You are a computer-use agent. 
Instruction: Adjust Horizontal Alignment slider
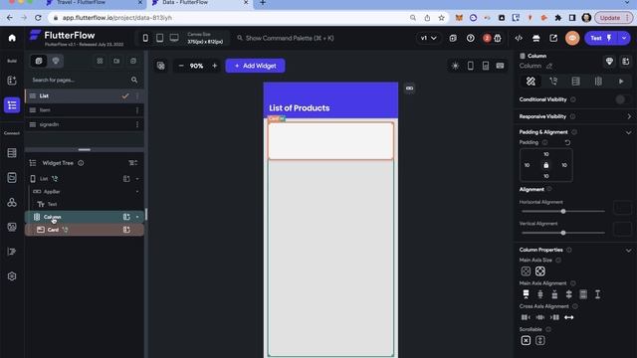point(563,211)
